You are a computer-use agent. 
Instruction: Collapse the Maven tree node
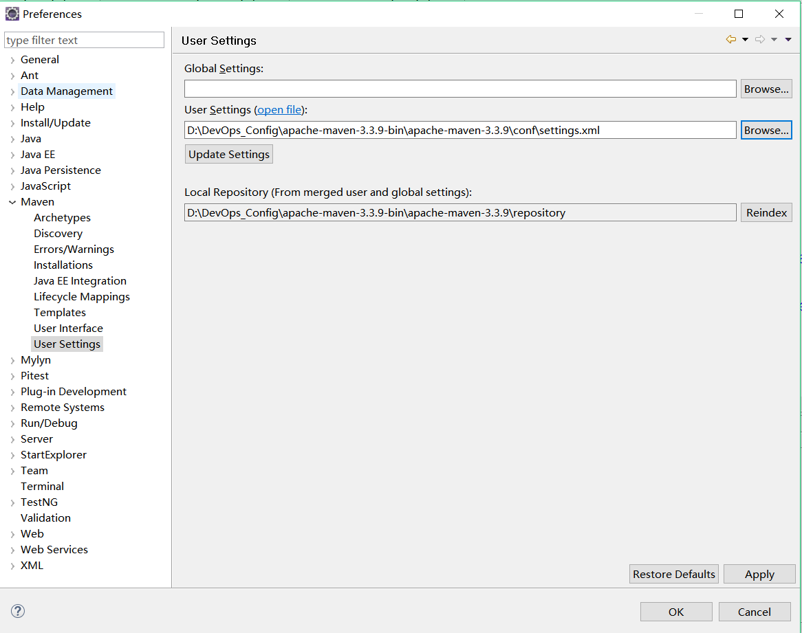tap(12, 202)
